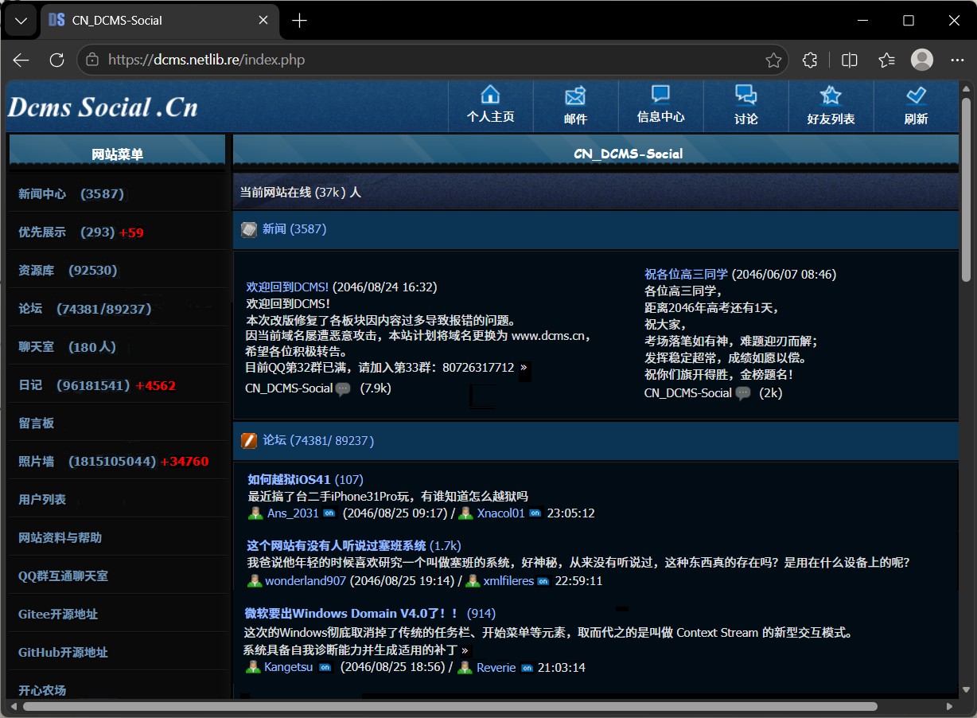This screenshot has height=718, width=977.
Task: Open 开心农场 sidebar link
Action: [x=117, y=689]
